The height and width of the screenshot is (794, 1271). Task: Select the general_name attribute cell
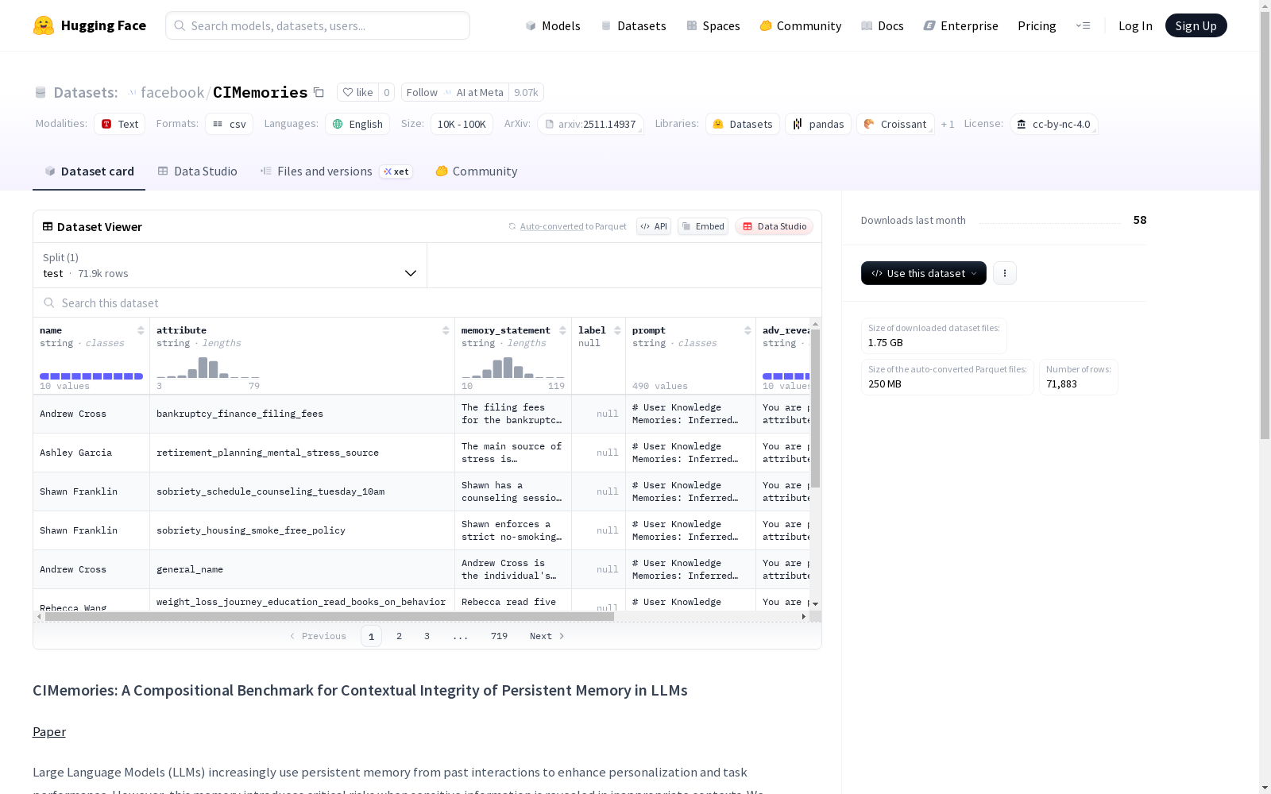(x=302, y=569)
